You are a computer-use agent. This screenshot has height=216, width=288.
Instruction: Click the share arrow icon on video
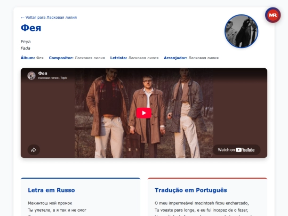pyautogui.click(x=34, y=150)
